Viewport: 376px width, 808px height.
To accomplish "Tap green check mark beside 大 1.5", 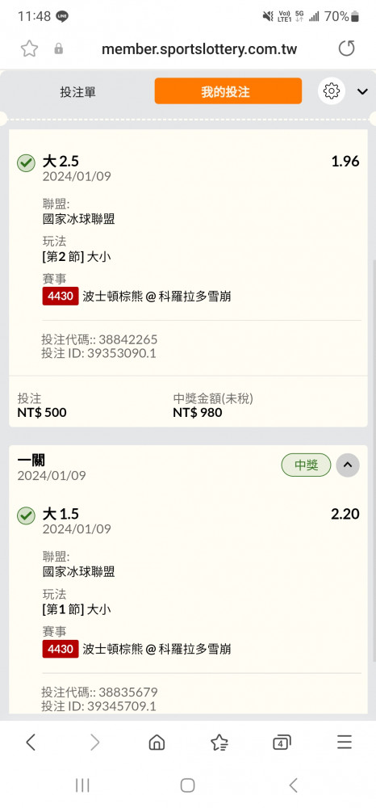I will (x=26, y=516).
